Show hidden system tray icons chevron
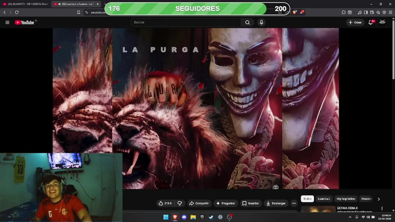 [x=350, y=217]
